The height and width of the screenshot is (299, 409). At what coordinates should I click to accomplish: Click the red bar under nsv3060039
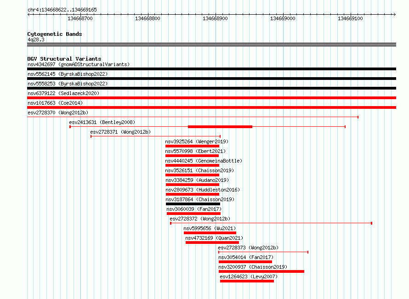194,214
